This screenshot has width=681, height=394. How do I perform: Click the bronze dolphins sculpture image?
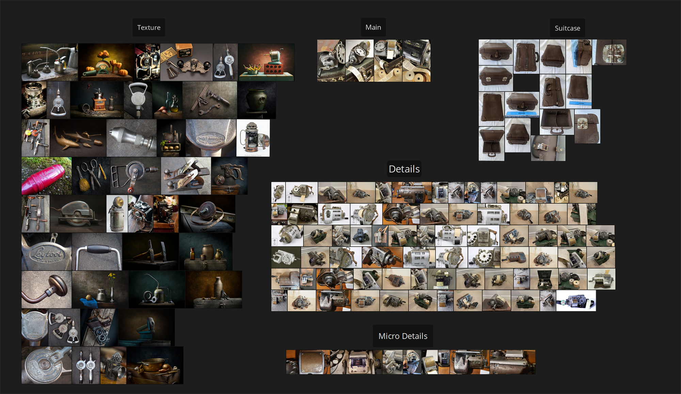[x=78, y=138]
